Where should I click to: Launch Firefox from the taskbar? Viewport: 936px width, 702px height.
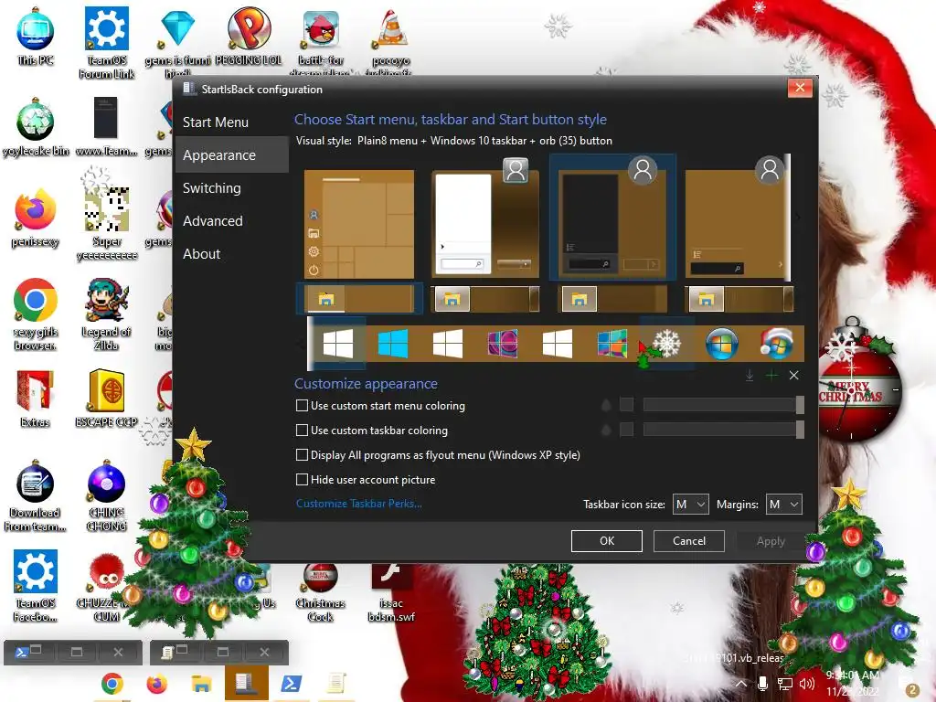(156, 684)
